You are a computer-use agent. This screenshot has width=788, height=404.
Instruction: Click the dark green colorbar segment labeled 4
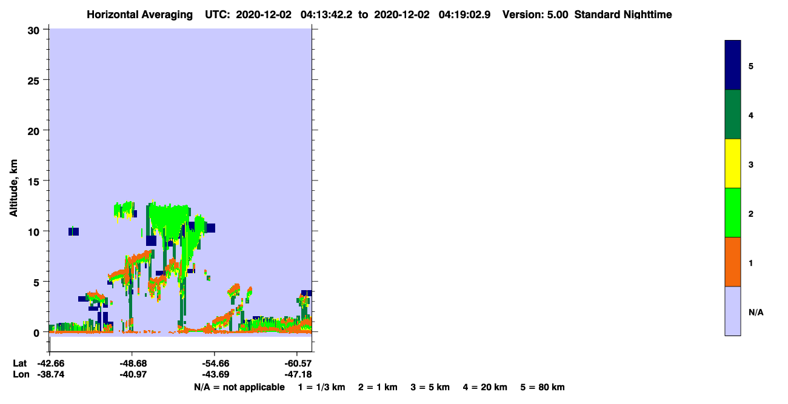click(x=733, y=114)
